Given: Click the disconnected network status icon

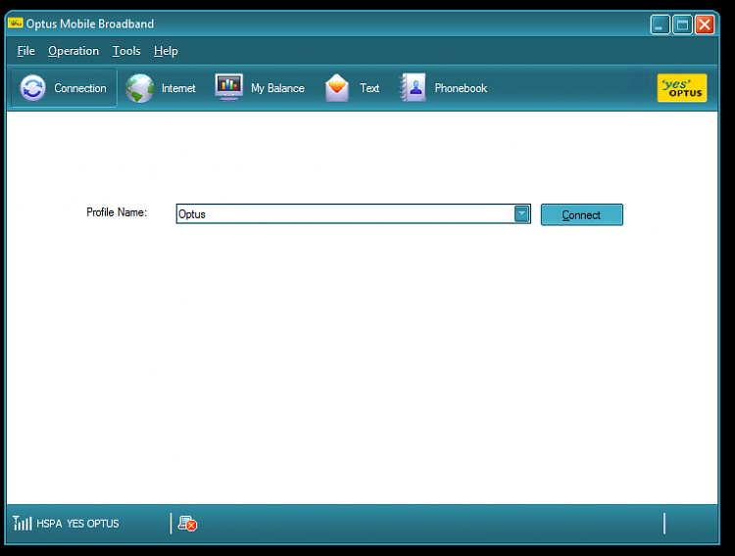Looking at the screenshot, I should tap(187, 524).
